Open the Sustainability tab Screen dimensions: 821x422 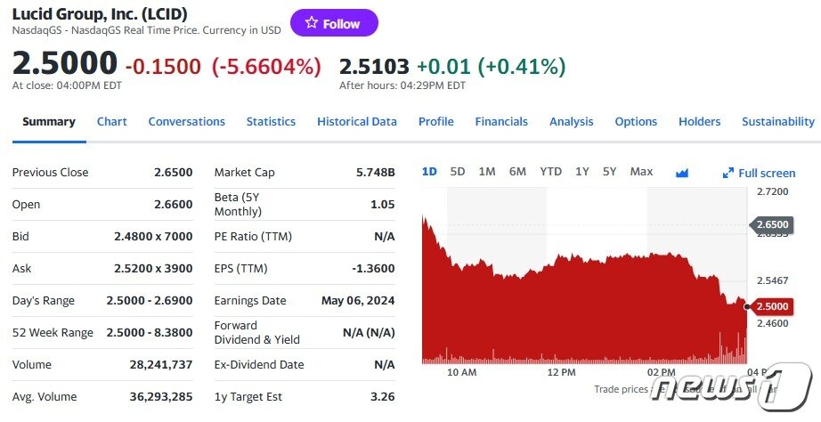(x=777, y=122)
